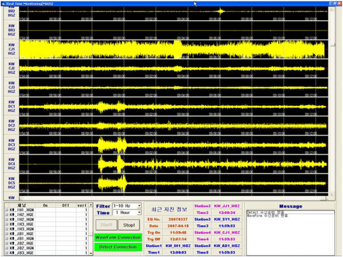Enable the KW_JB2_HGE channel box
The height and width of the screenshot is (257, 343).
pyautogui.click(x=7, y=243)
